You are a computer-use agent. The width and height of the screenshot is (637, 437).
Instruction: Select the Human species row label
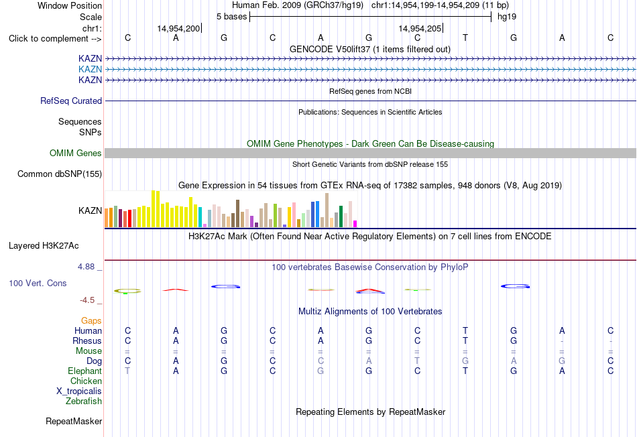[x=88, y=331]
